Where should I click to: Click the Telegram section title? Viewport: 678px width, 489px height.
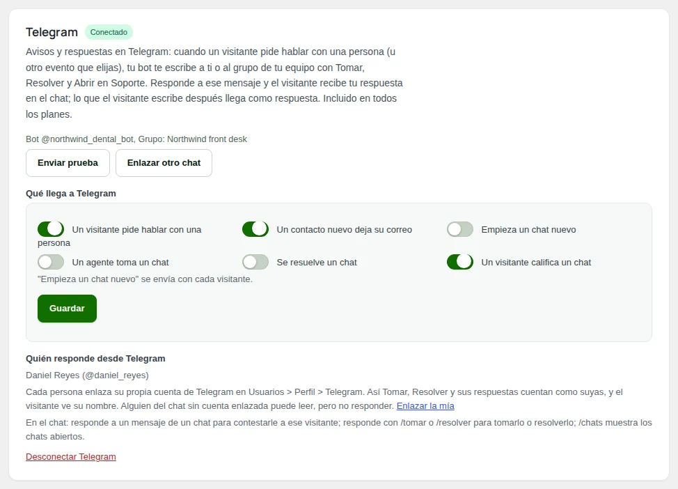coord(52,32)
